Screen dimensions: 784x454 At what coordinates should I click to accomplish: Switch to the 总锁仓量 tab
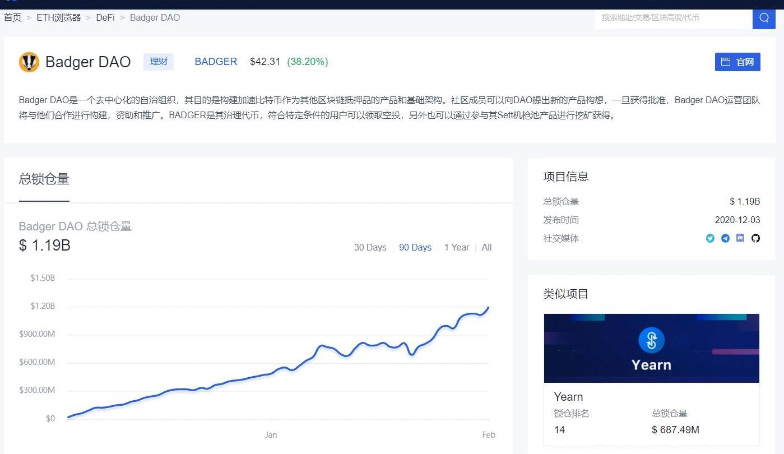pos(44,179)
